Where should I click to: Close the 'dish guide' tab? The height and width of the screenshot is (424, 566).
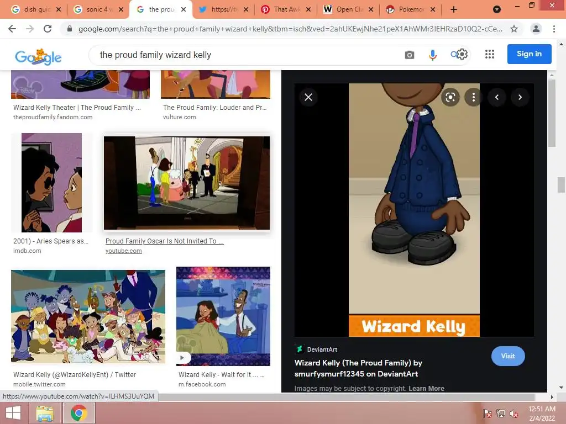tap(59, 9)
